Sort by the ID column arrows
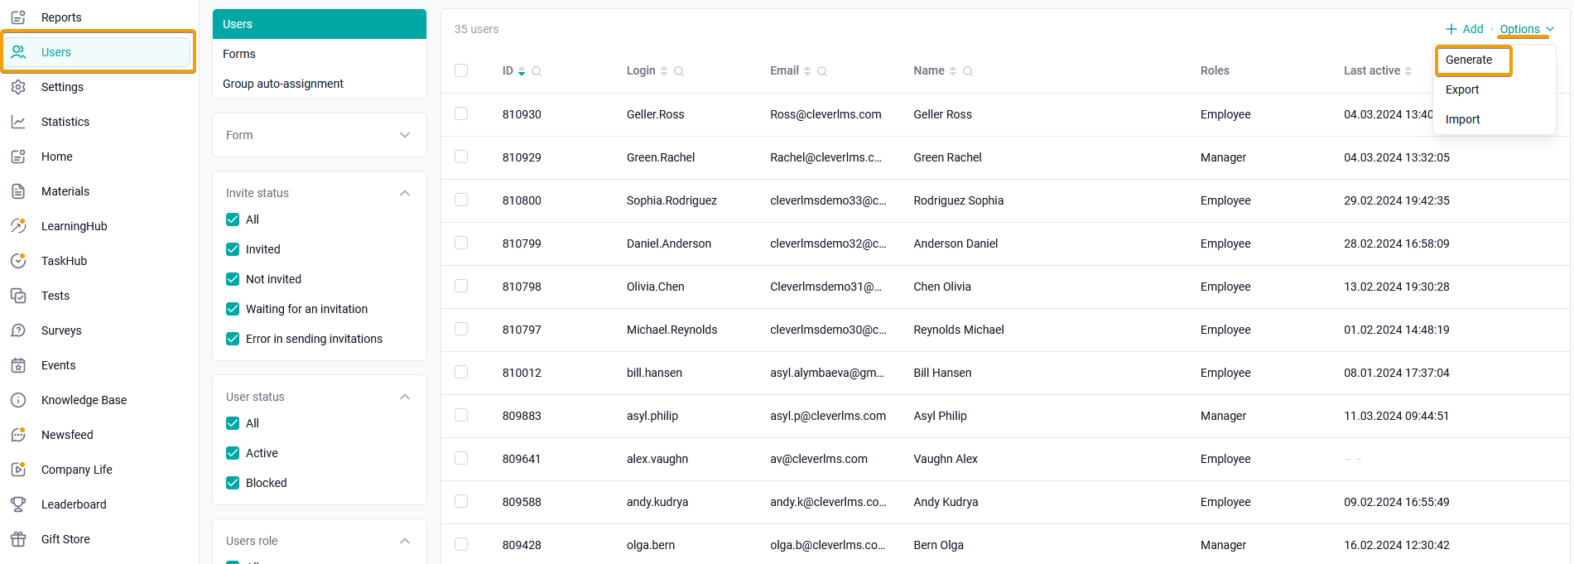The height and width of the screenshot is (564, 1574). (x=522, y=71)
